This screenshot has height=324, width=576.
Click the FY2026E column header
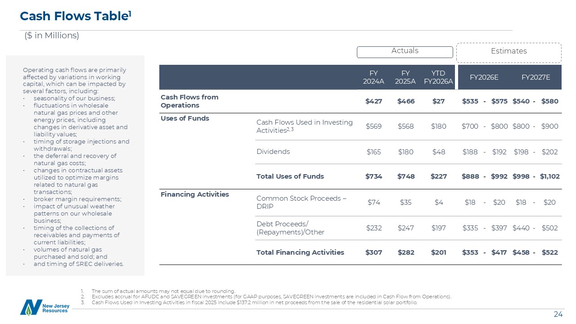[484, 77]
